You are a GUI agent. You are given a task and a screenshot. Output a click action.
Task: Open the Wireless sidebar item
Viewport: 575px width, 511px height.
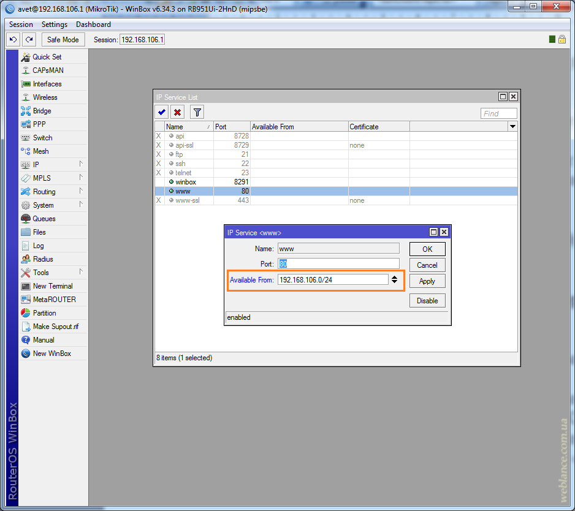coord(45,97)
